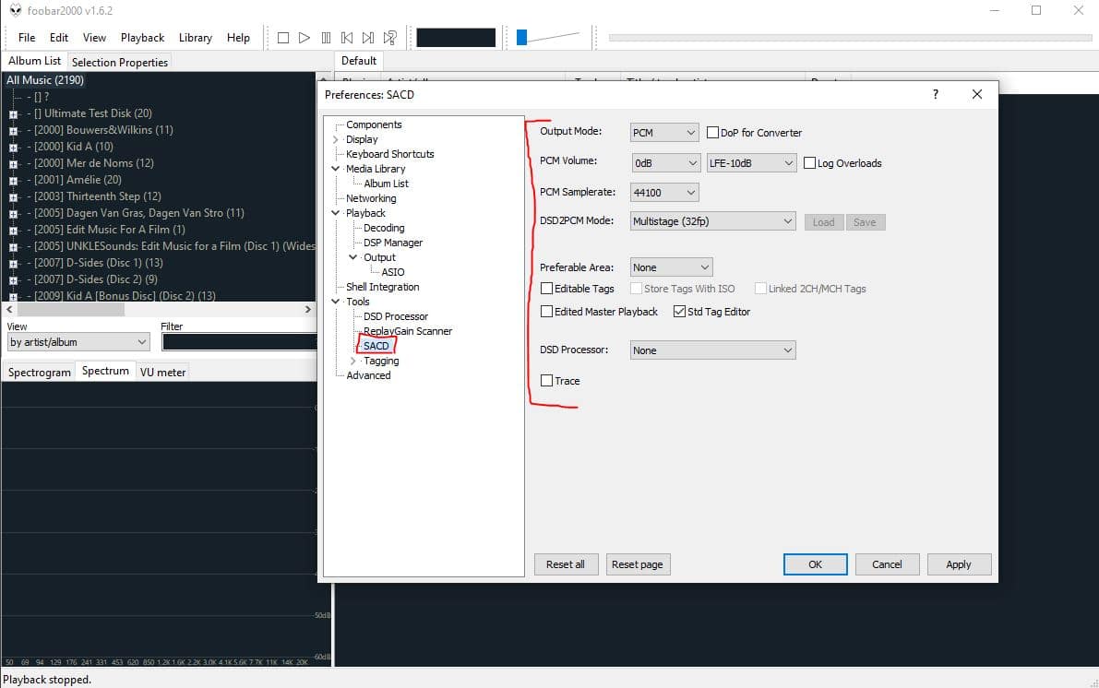
Task: Open the File menu
Action: point(27,38)
